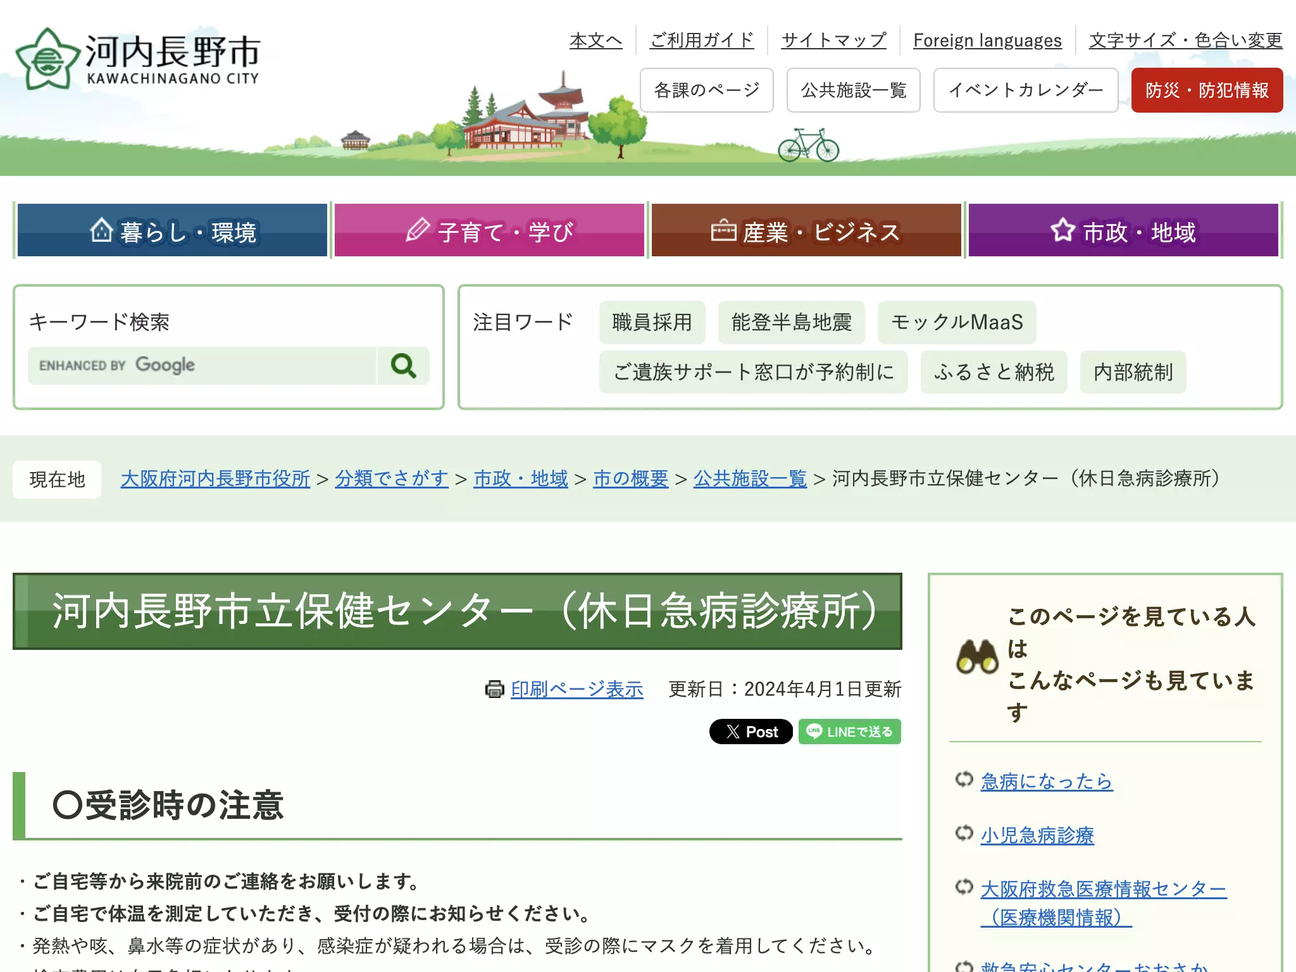Click the printer icon beside 印刷ページ表示

(x=494, y=688)
